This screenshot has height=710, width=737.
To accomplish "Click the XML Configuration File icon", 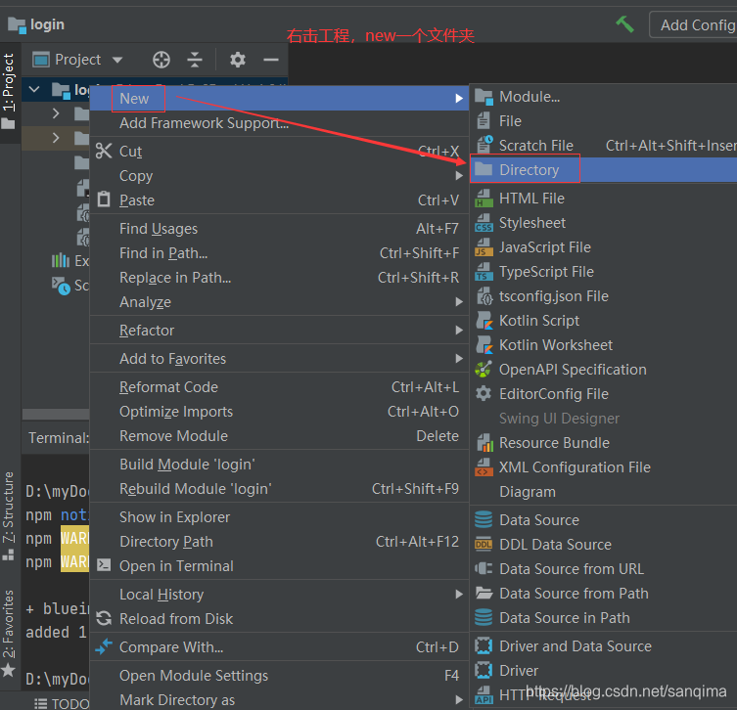I will [484, 466].
